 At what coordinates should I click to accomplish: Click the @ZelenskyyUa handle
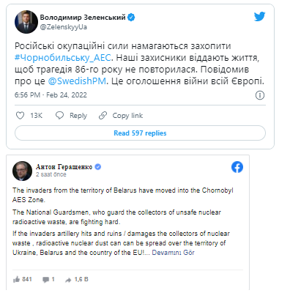(64, 27)
